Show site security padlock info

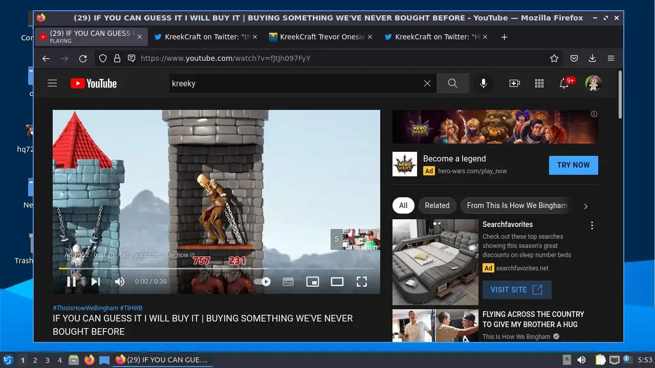[x=117, y=58]
